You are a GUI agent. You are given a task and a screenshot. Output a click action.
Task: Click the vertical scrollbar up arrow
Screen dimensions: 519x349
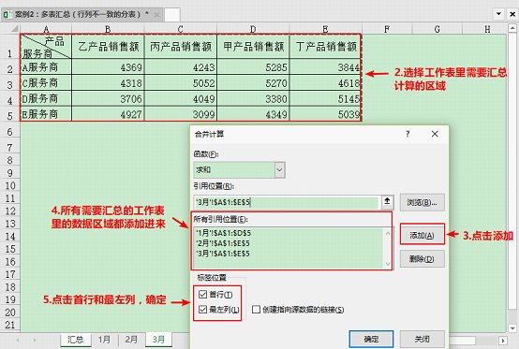coord(512,29)
